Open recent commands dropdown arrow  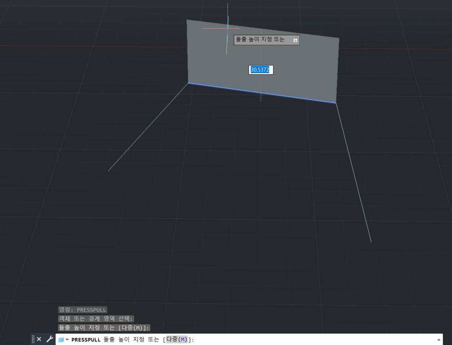coord(67,340)
